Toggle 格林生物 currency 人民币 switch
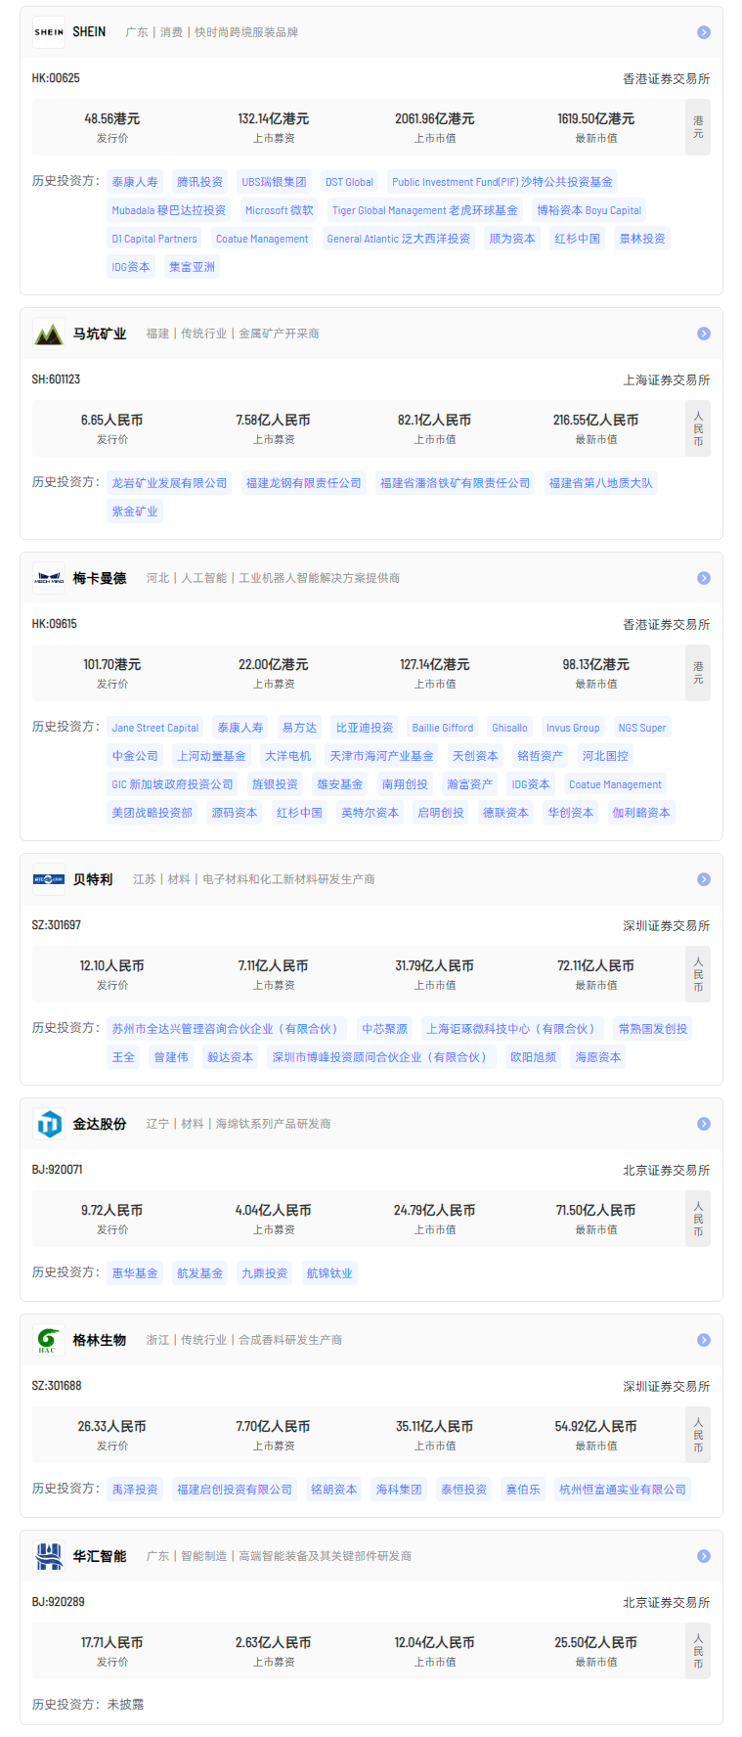Viewport: 742px width, 1737px height. pos(698,1435)
